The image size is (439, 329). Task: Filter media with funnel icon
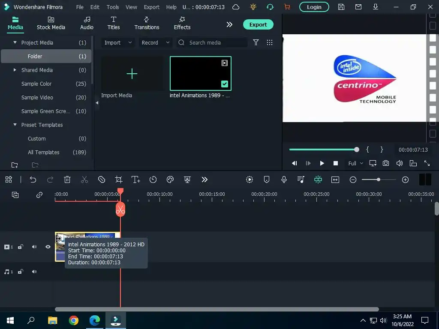click(256, 42)
